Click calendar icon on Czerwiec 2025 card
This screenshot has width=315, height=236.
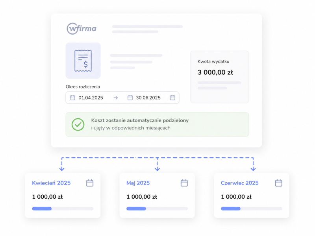coord(279,183)
